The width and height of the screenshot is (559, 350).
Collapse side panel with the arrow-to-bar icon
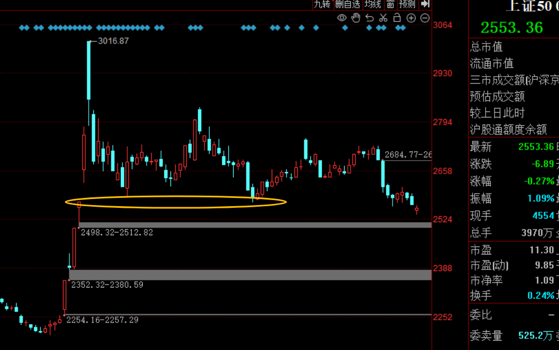pyautogui.click(x=424, y=4)
